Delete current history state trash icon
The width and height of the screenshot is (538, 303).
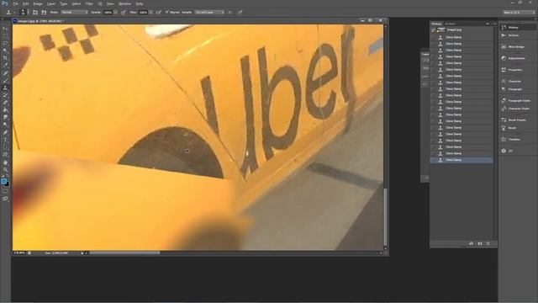[x=488, y=243]
